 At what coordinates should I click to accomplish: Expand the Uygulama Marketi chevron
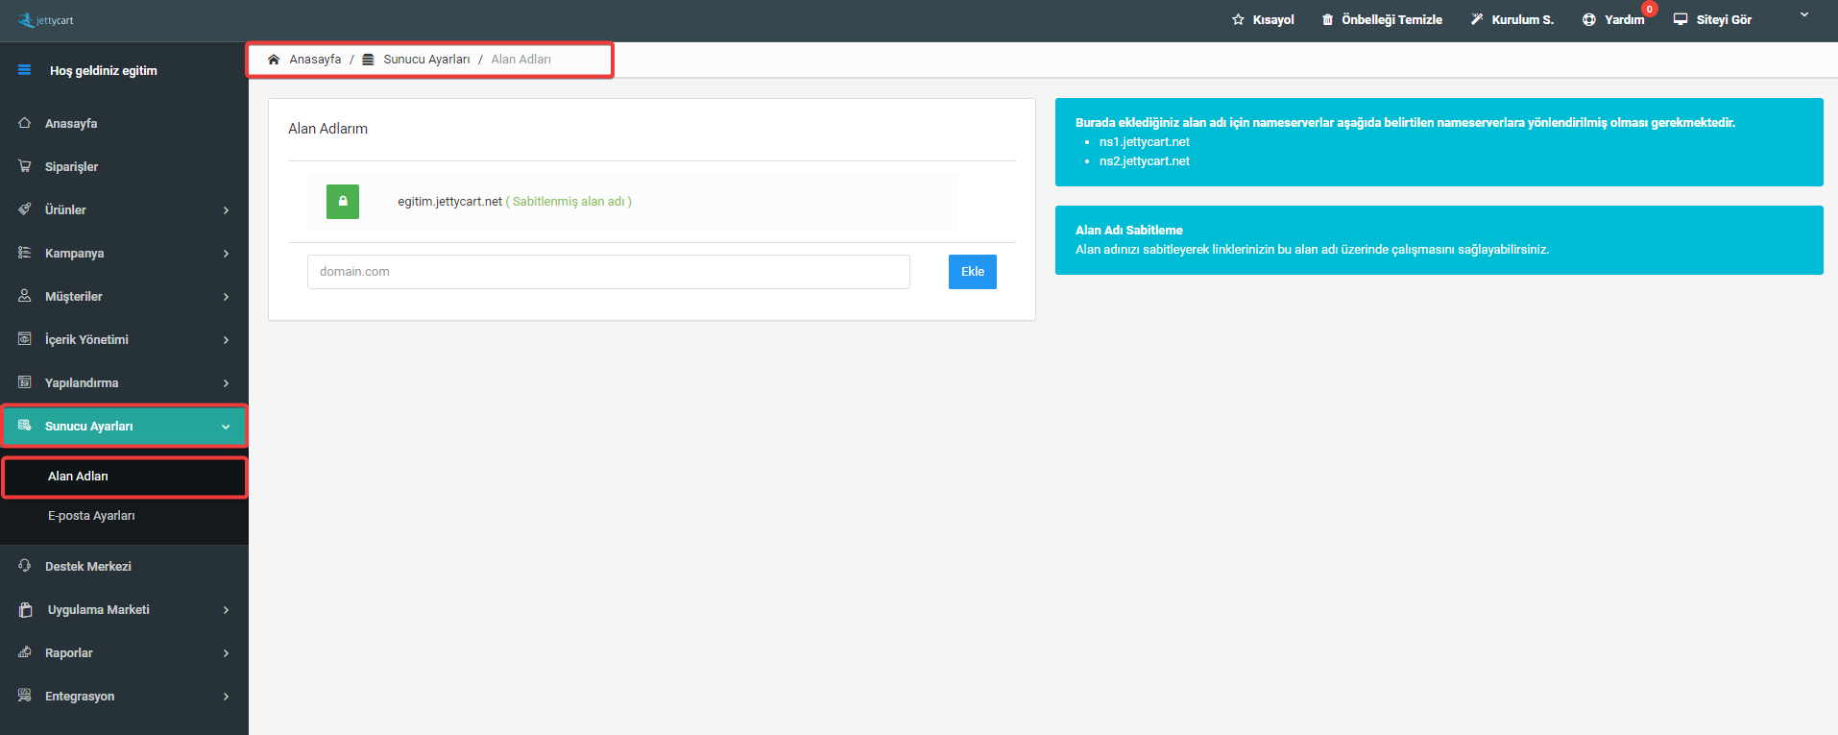[226, 610]
